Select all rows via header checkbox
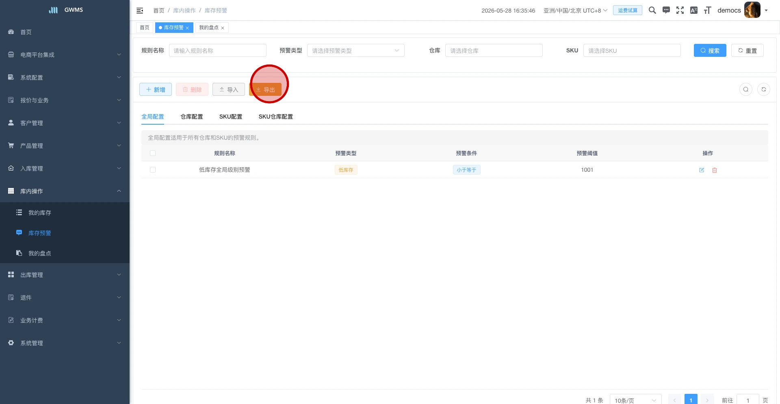Image resolution: width=780 pixels, height=404 pixels. point(153,153)
